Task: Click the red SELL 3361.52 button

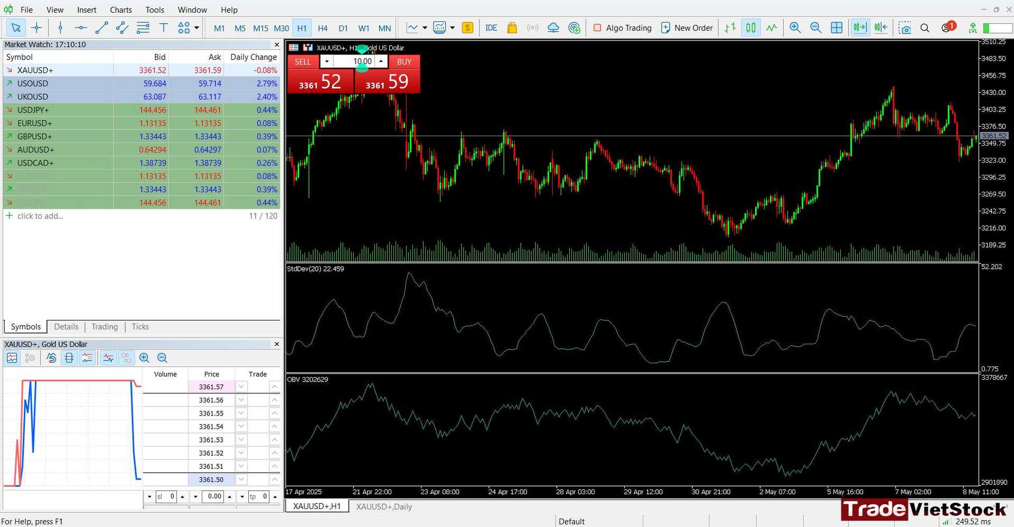Action: 321,81
